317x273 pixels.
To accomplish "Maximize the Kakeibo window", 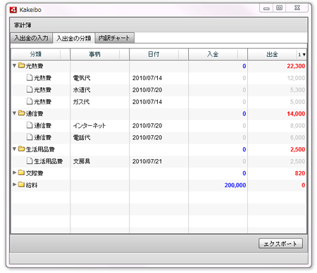I will (x=279, y=8).
